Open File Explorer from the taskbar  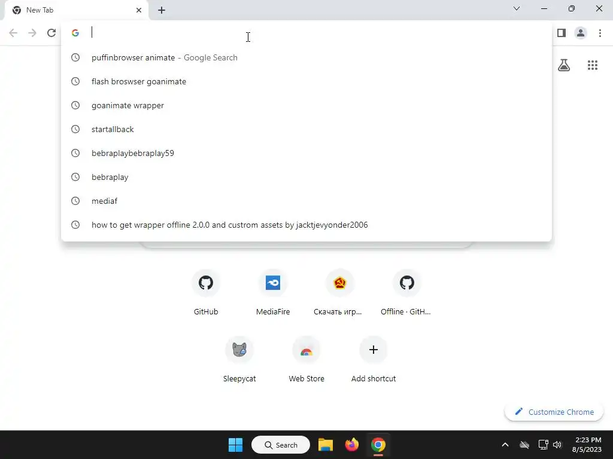pyautogui.click(x=325, y=445)
